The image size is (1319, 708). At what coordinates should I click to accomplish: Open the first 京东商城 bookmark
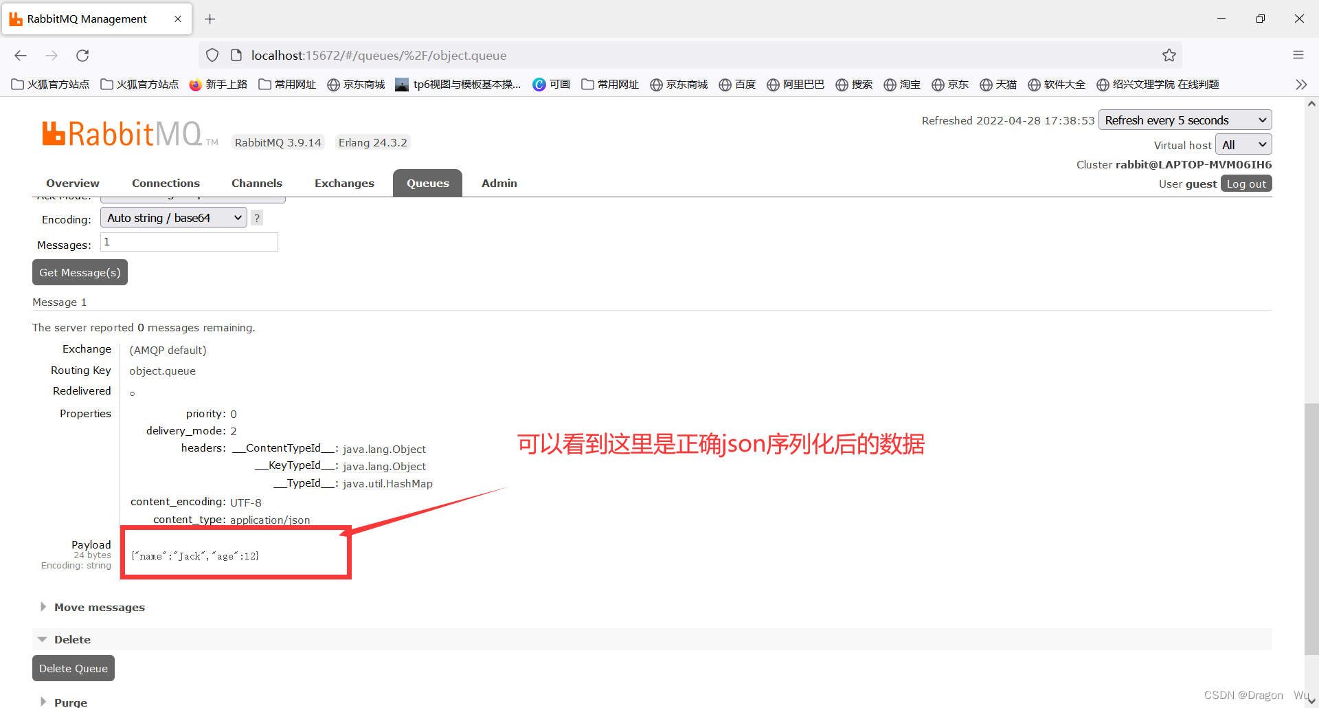(x=356, y=85)
